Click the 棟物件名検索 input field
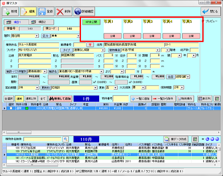 pyautogui.click(x=43, y=139)
